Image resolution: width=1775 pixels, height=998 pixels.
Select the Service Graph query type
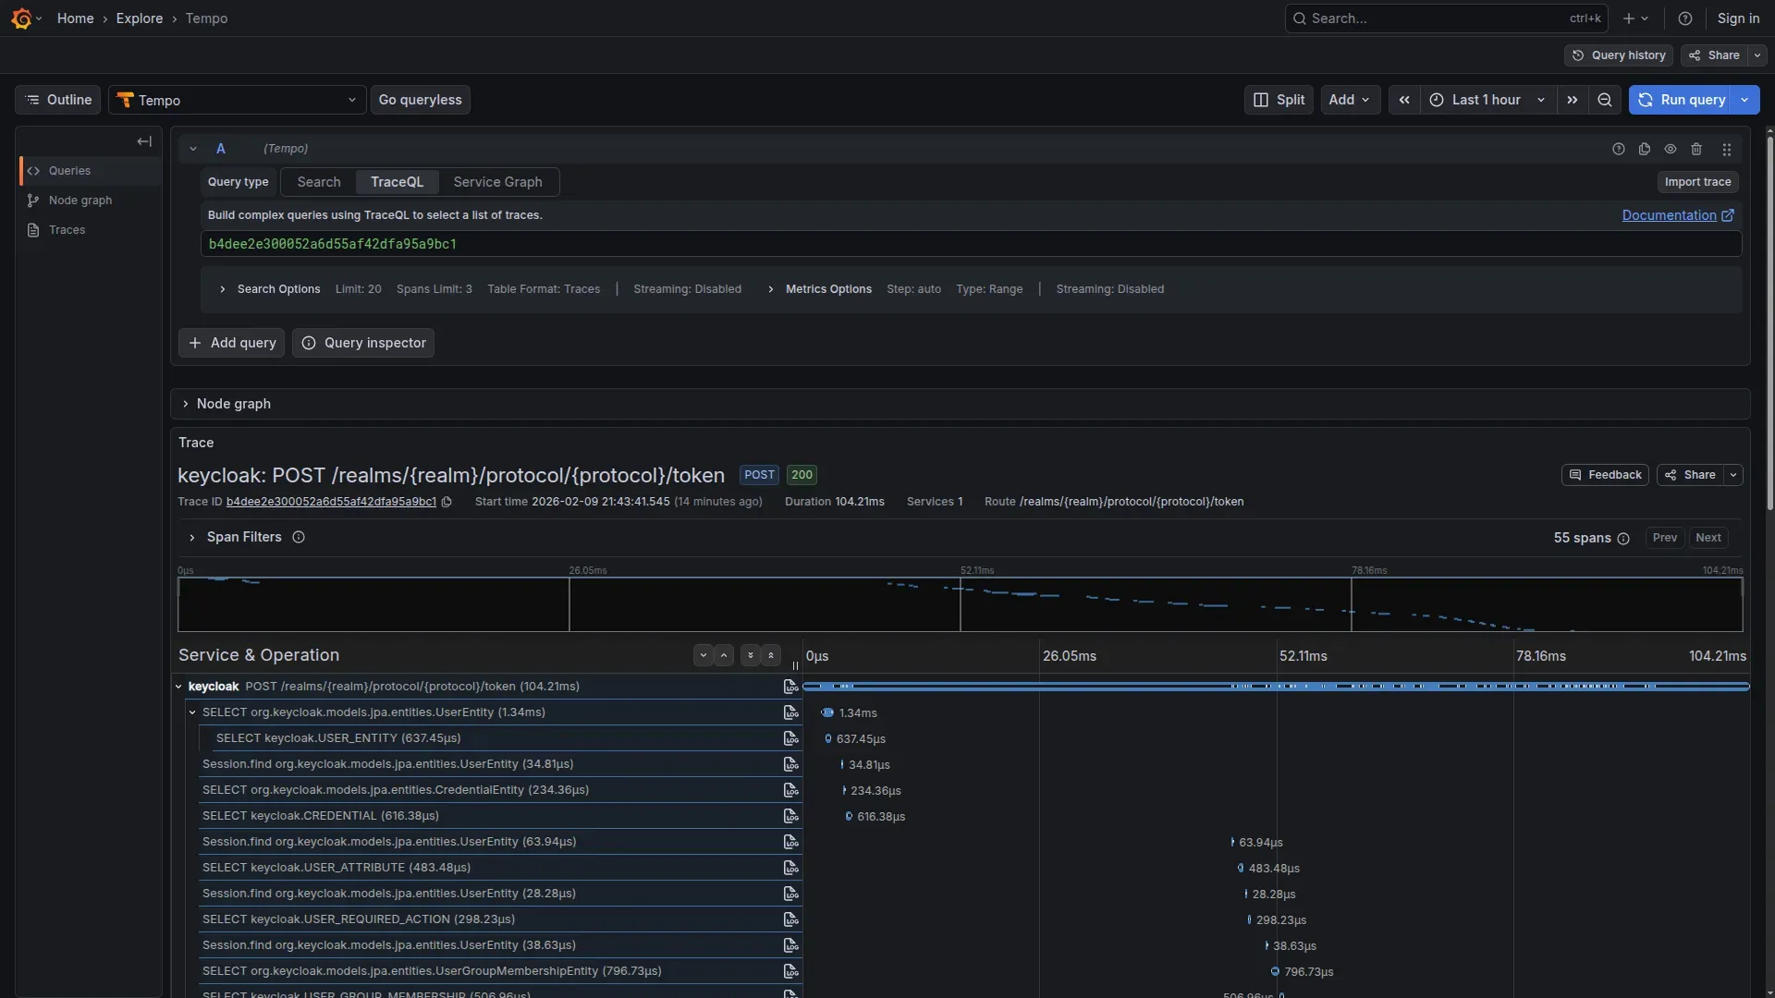(497, 182)
